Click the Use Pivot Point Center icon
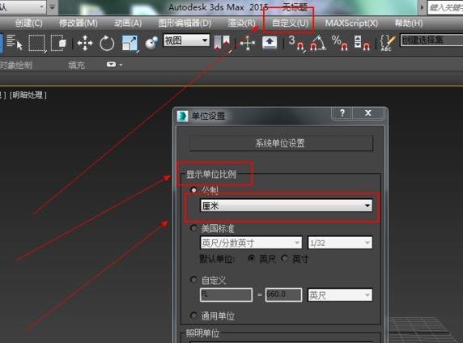 tap(223, 43)
